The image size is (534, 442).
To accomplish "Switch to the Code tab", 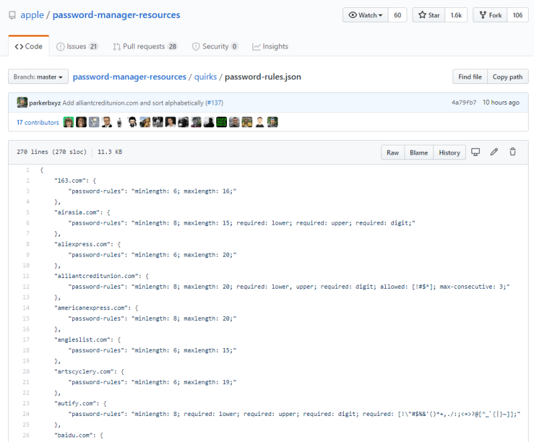I will pyautogui.click(x=29, y=46).
